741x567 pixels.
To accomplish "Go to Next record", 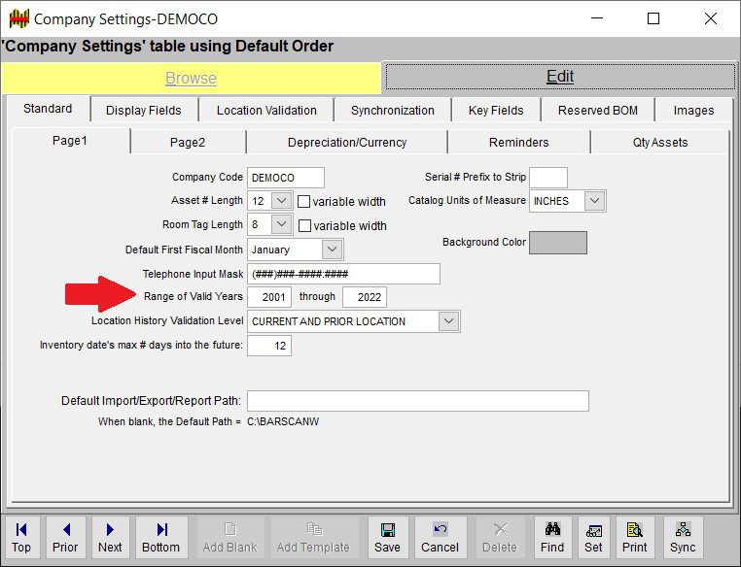I will [x=110, y=537].
